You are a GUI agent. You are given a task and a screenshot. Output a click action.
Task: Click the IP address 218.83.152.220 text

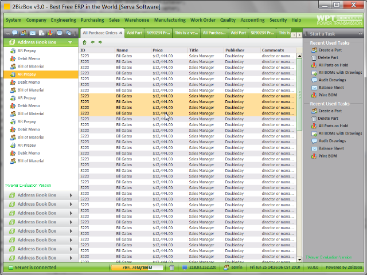click(202, 268)
